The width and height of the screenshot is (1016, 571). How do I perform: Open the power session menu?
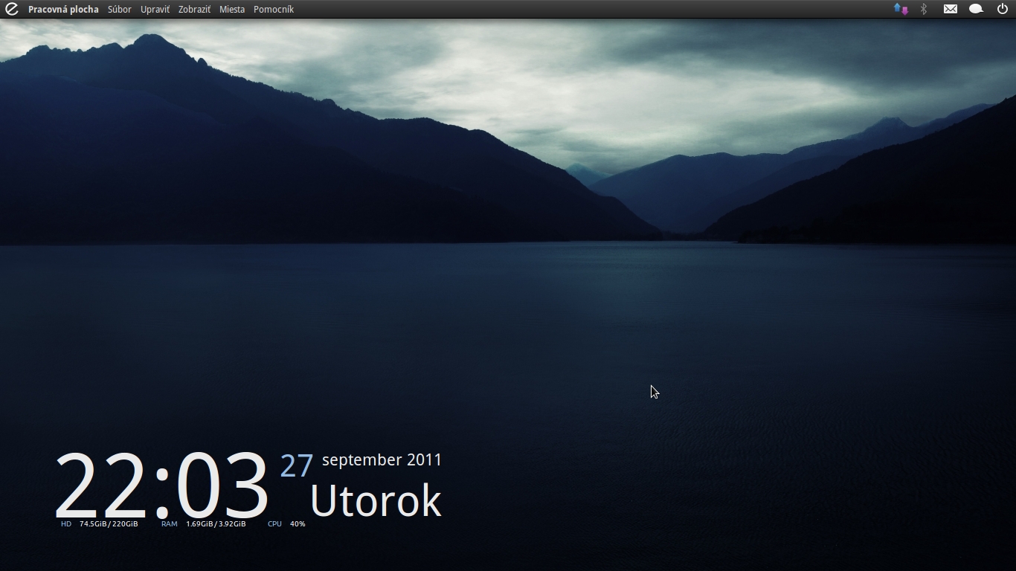(1003, 9)
